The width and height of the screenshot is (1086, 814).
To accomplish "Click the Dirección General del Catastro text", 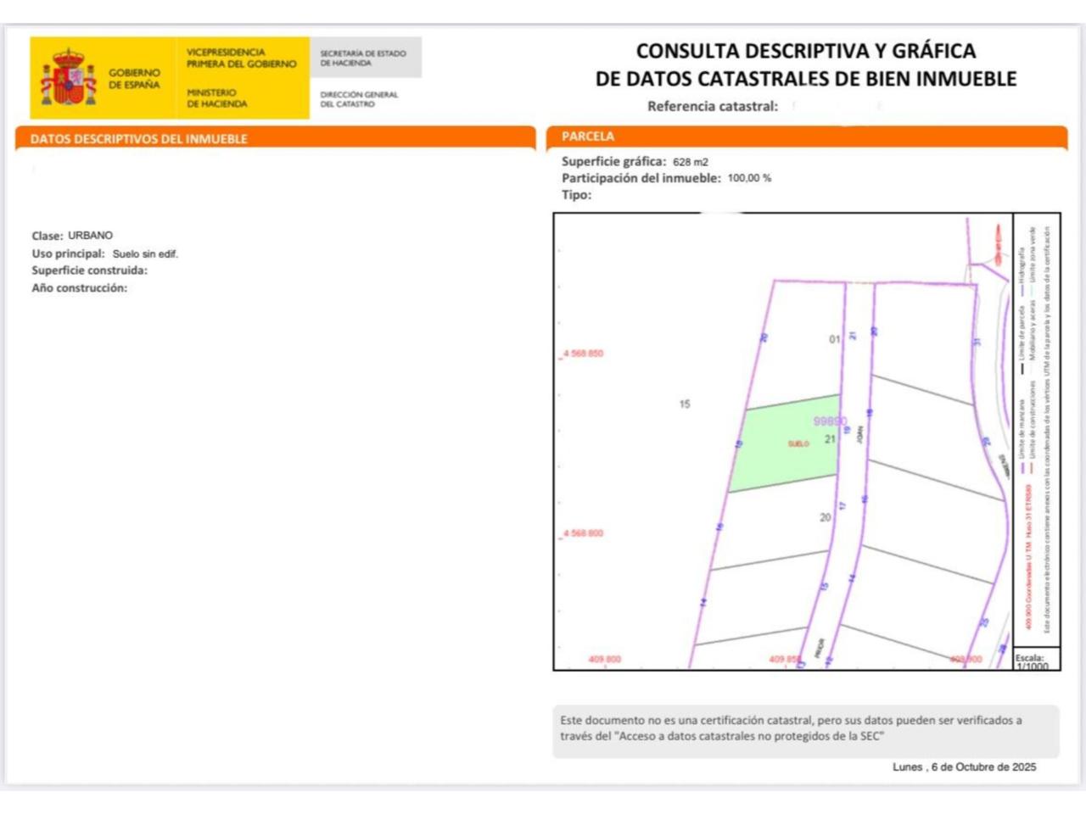I will coord(359,99).
